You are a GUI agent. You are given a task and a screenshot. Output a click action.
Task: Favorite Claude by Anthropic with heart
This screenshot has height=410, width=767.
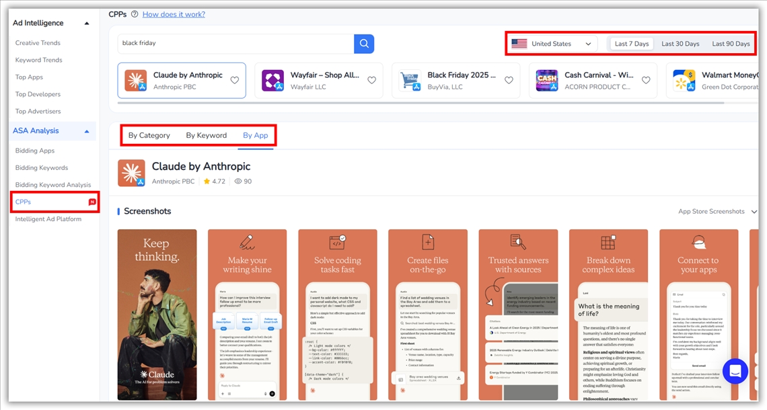[x=235, y=81]
